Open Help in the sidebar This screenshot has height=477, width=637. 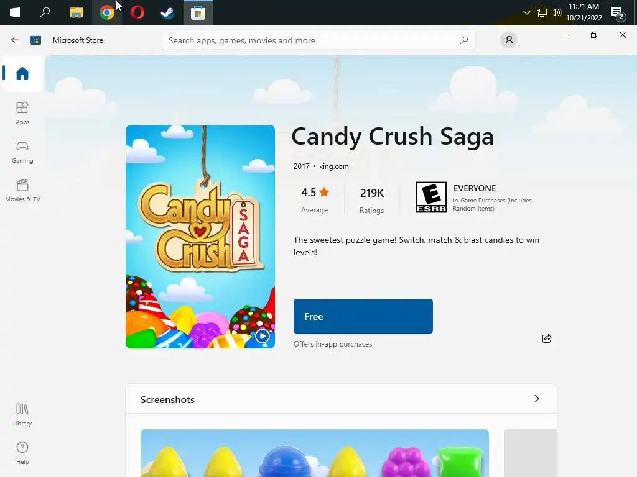22,453
